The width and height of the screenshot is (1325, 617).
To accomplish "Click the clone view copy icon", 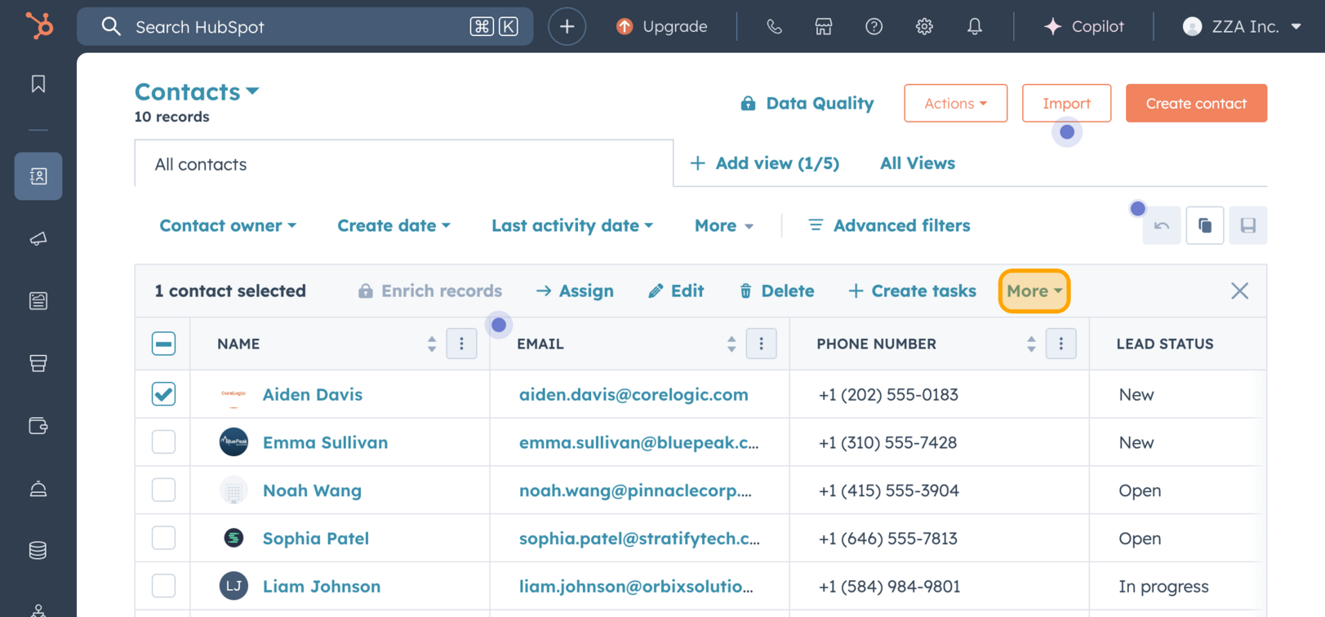I will pos(1205,226).
